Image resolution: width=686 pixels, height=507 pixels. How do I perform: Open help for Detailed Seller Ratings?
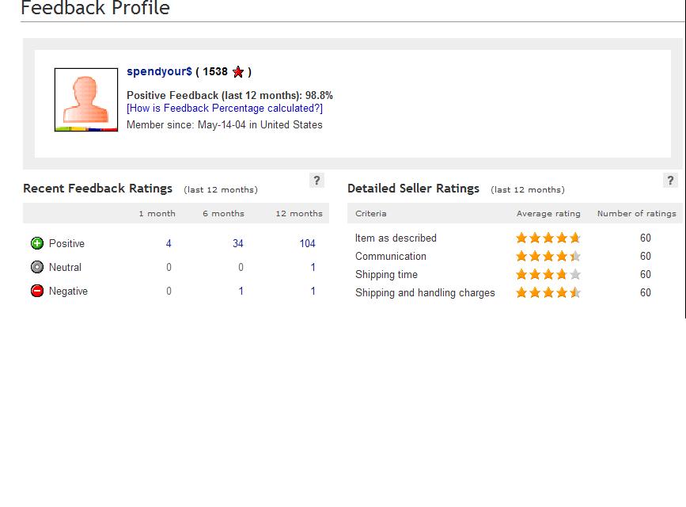coord(670,181)
